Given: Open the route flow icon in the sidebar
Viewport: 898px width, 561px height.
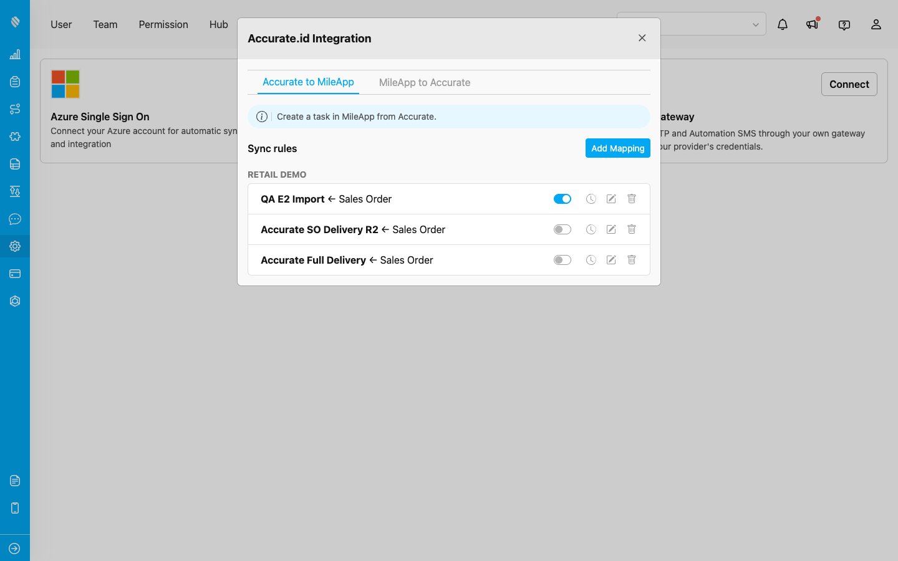Looking at the screenshot, I should [15, 109].
